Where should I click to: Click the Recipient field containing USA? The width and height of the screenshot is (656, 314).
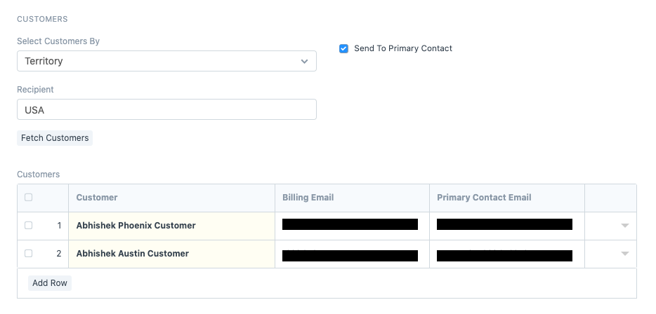point(166,109)
